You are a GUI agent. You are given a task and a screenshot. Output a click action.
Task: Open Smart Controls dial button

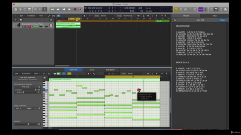point(35,9)
